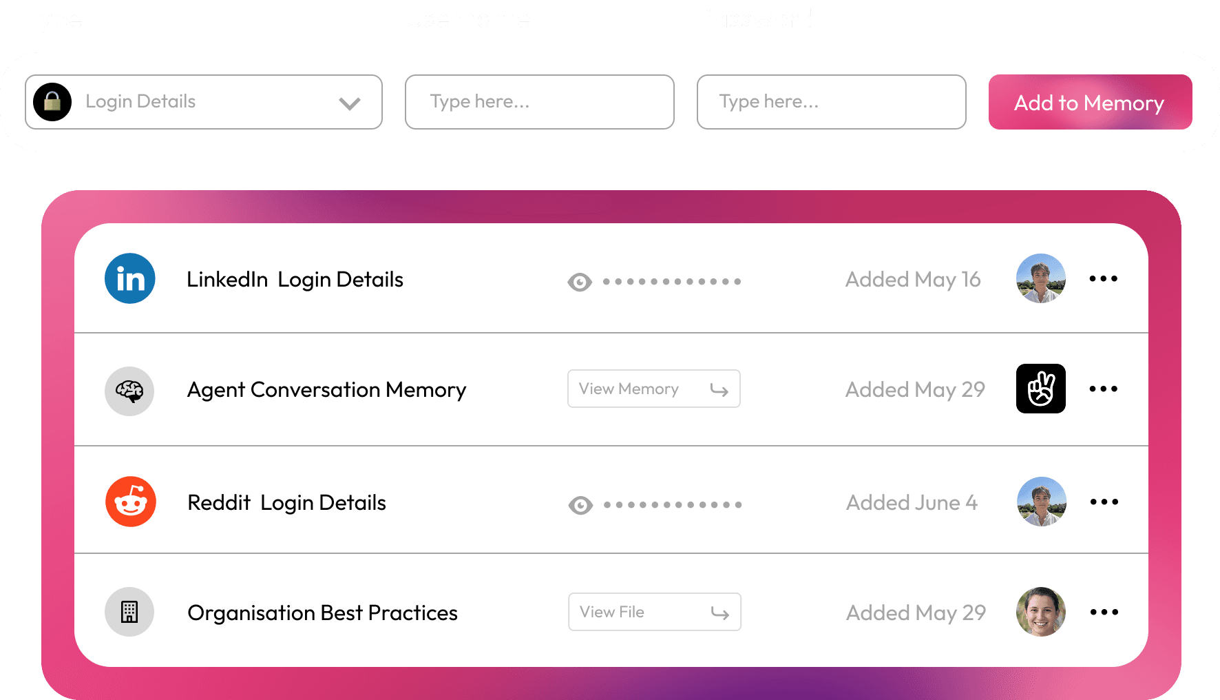
Task: Expand the Login Details type dropdown
Action: click(350, 103)
